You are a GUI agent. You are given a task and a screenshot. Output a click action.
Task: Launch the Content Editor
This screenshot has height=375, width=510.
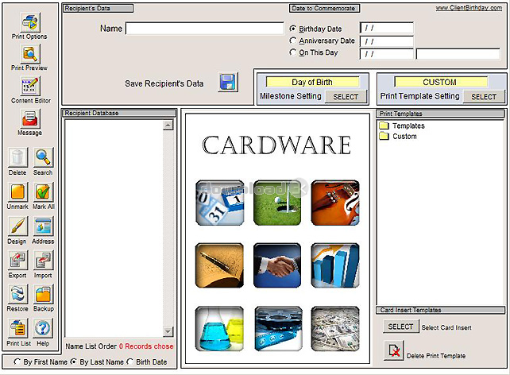(x=30, y=86)
